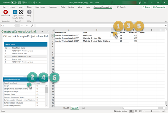Toggle the AutoSave switch

(14, 3)
